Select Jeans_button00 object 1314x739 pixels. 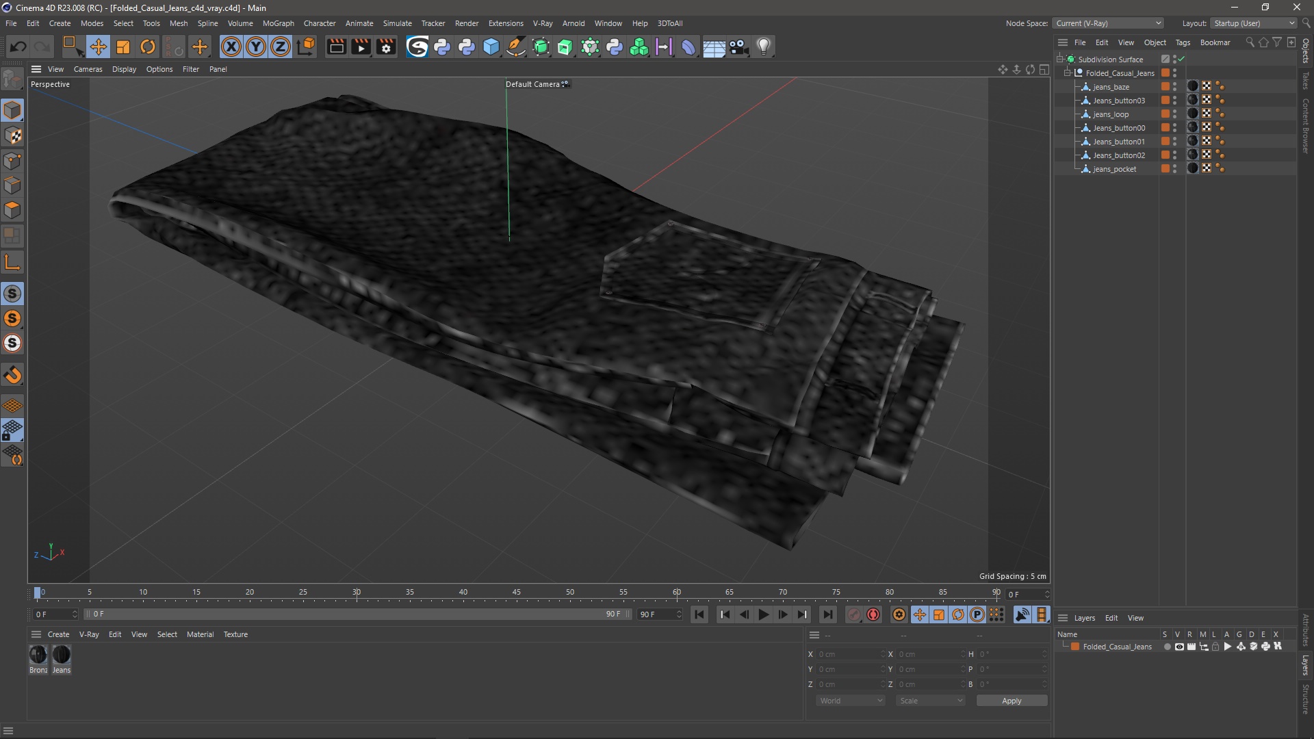point(1119,128)
